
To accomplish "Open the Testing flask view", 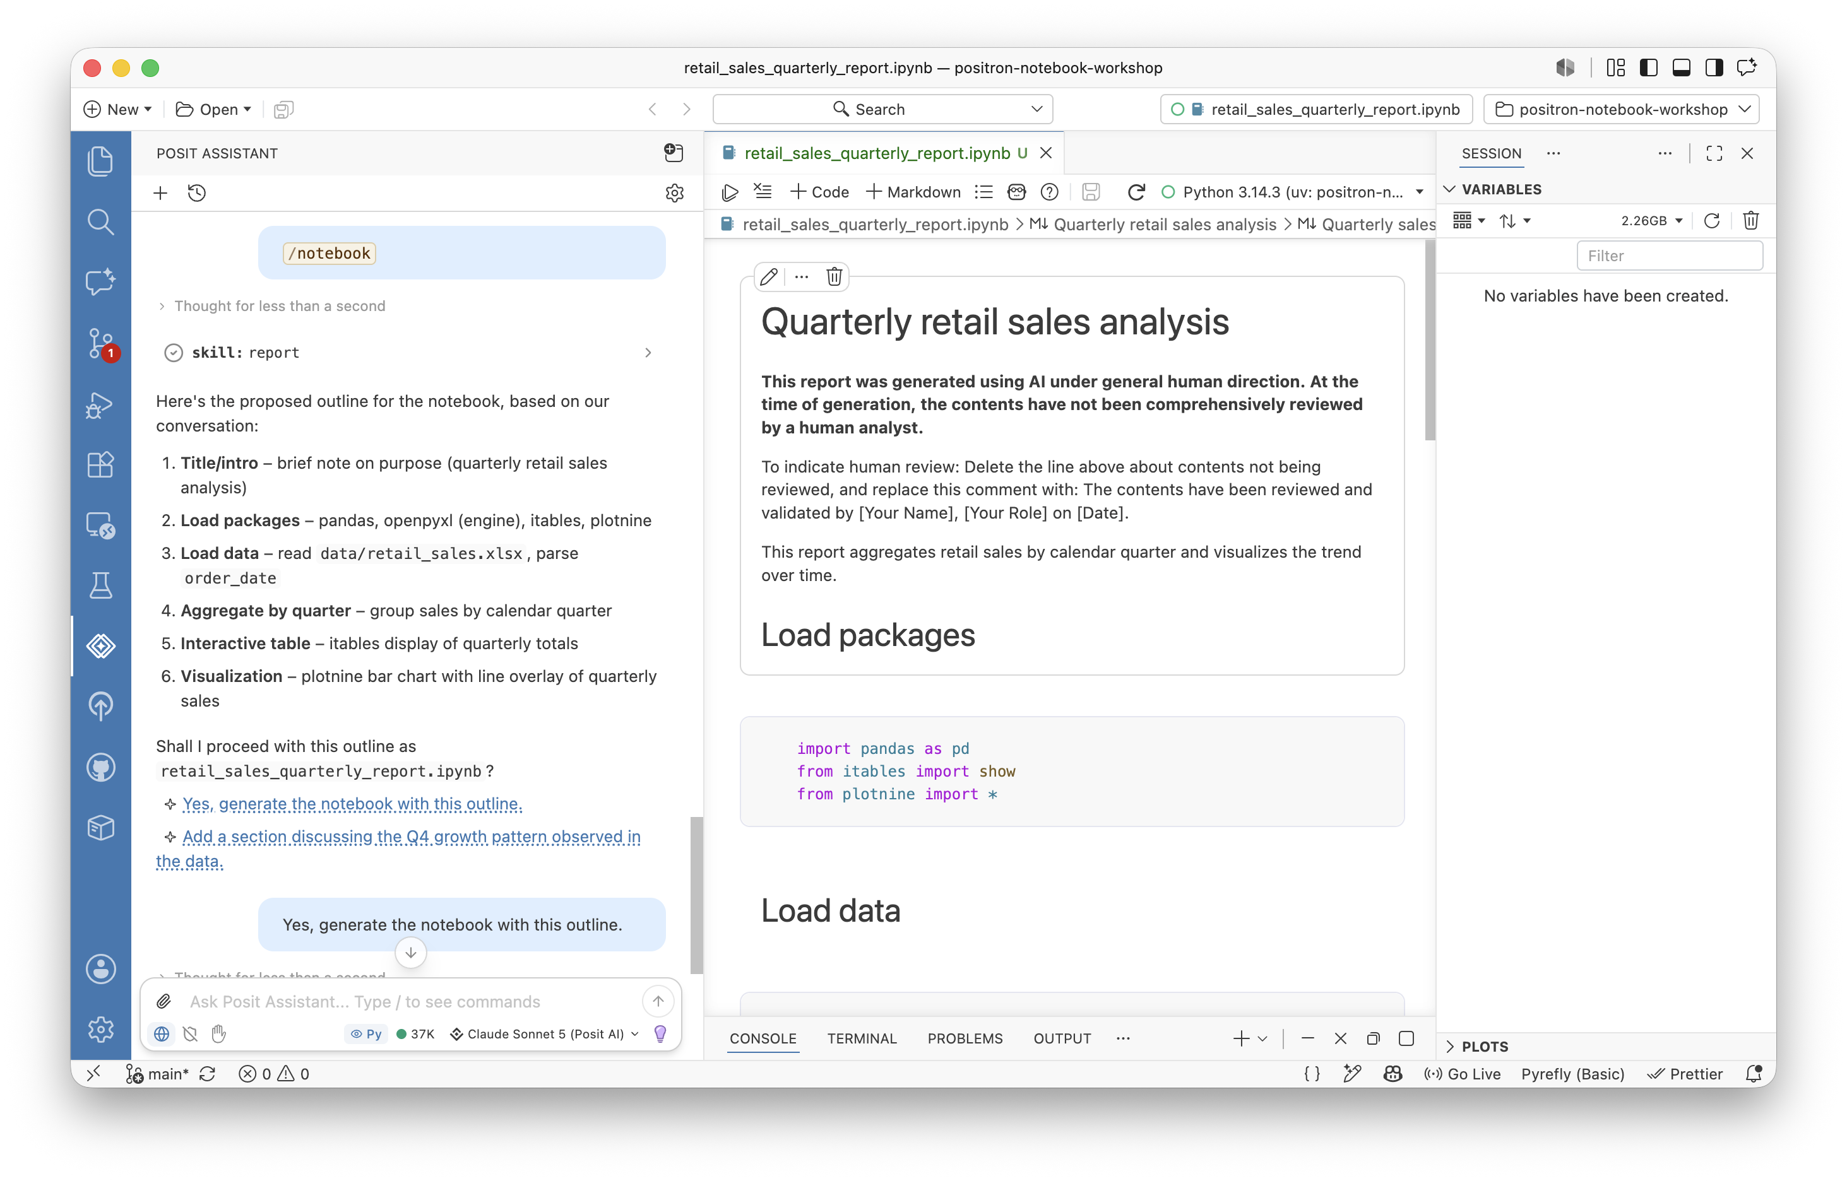I will pos(100,586).
